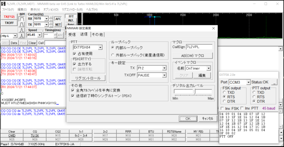Select DTR for PTT output
Viewport: 284px width, 147px height.
[x=254, y=101]
